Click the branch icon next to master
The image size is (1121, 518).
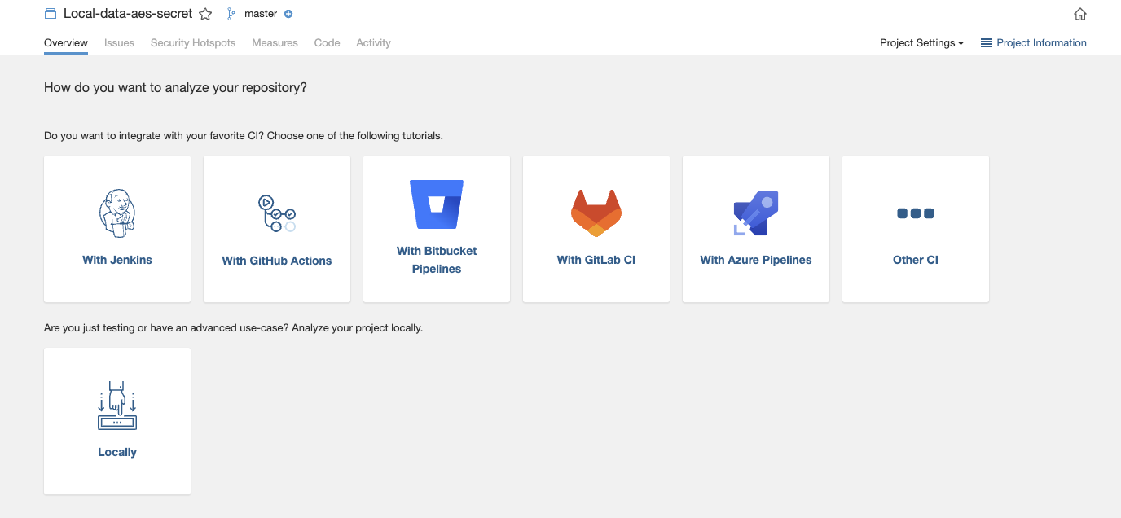pos(231,14)
